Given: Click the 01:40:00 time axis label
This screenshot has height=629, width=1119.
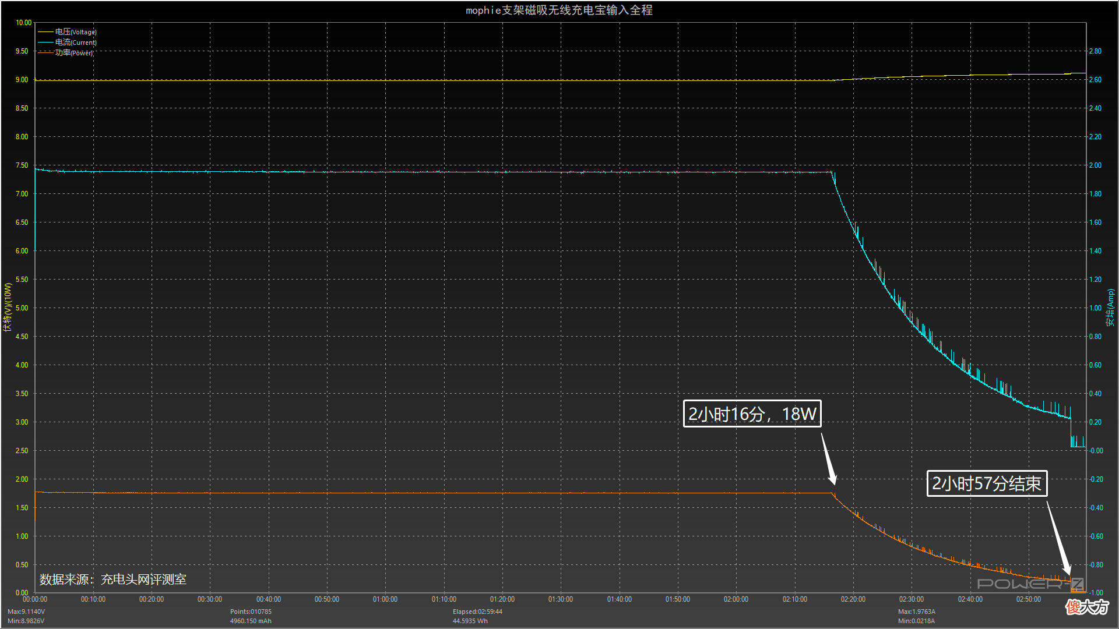Looking at the screenshot, I should point(620,599).
